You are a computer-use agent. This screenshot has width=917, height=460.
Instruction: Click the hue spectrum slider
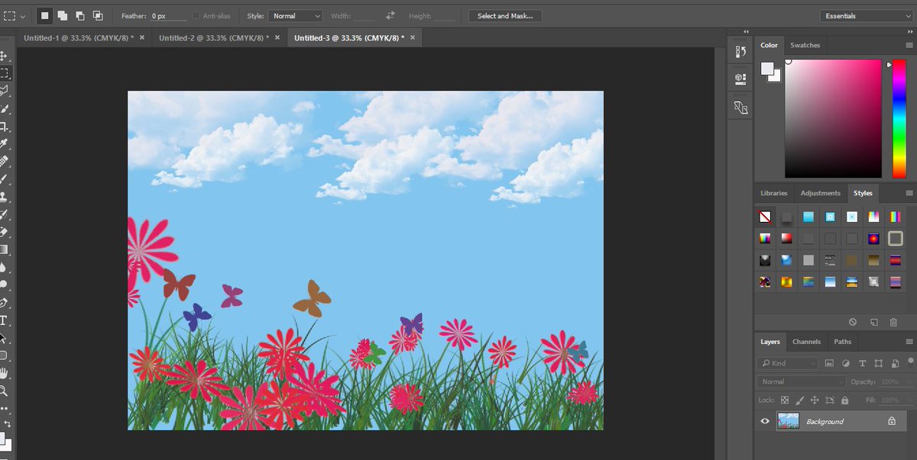pos(899,119)
